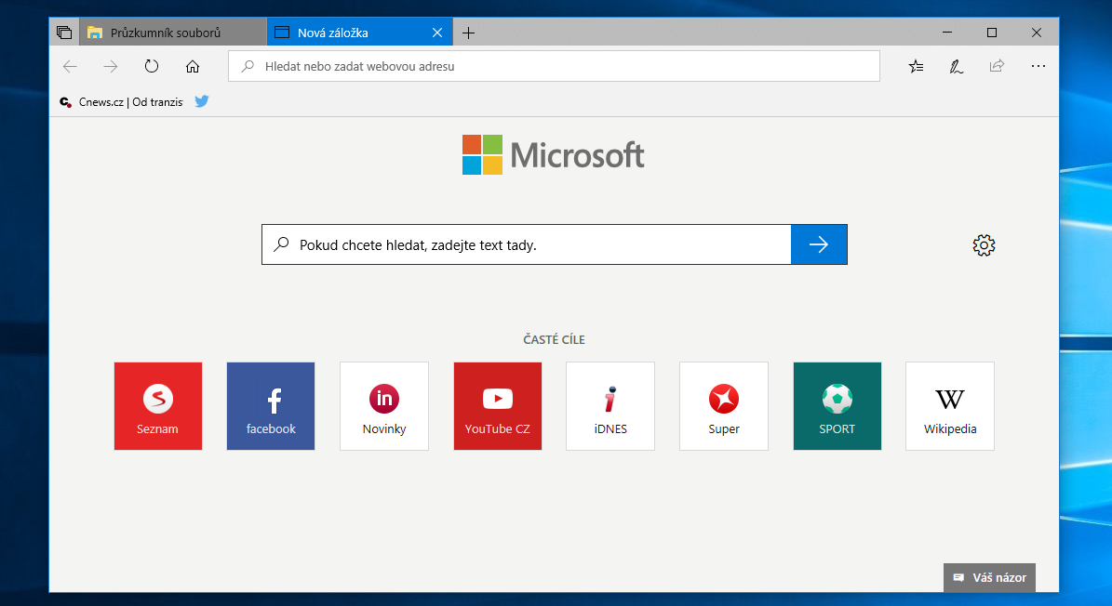Open the tab preview (set aside tabs) icon

pyautogui.click(x=63, y=33)
